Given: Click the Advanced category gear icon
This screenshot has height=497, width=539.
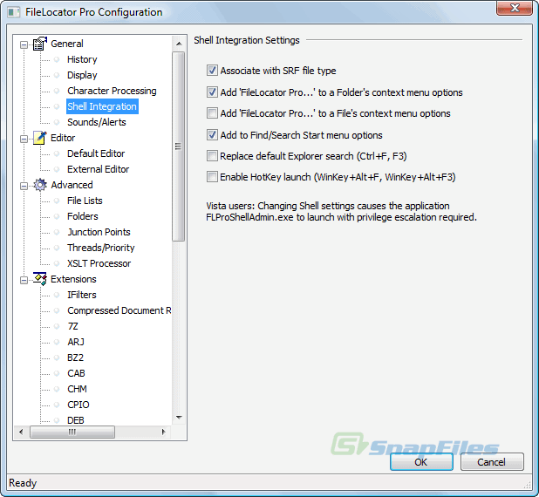Looking at the screenshot, I should [x=40, y=185].
